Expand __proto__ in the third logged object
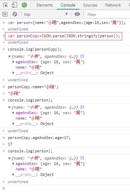Viewport: 130px width, 194px height. 13,175
